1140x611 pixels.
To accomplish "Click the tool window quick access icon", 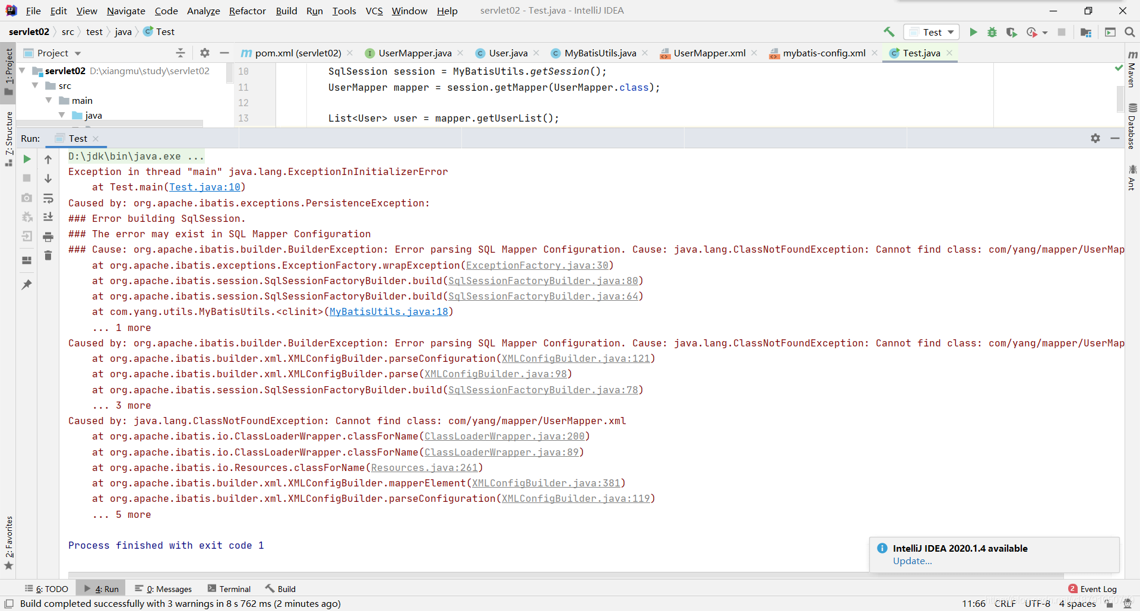I will (9, 603).
